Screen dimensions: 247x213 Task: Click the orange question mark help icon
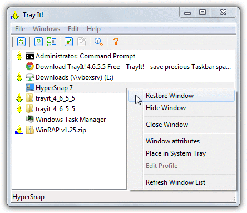[116, 42]
